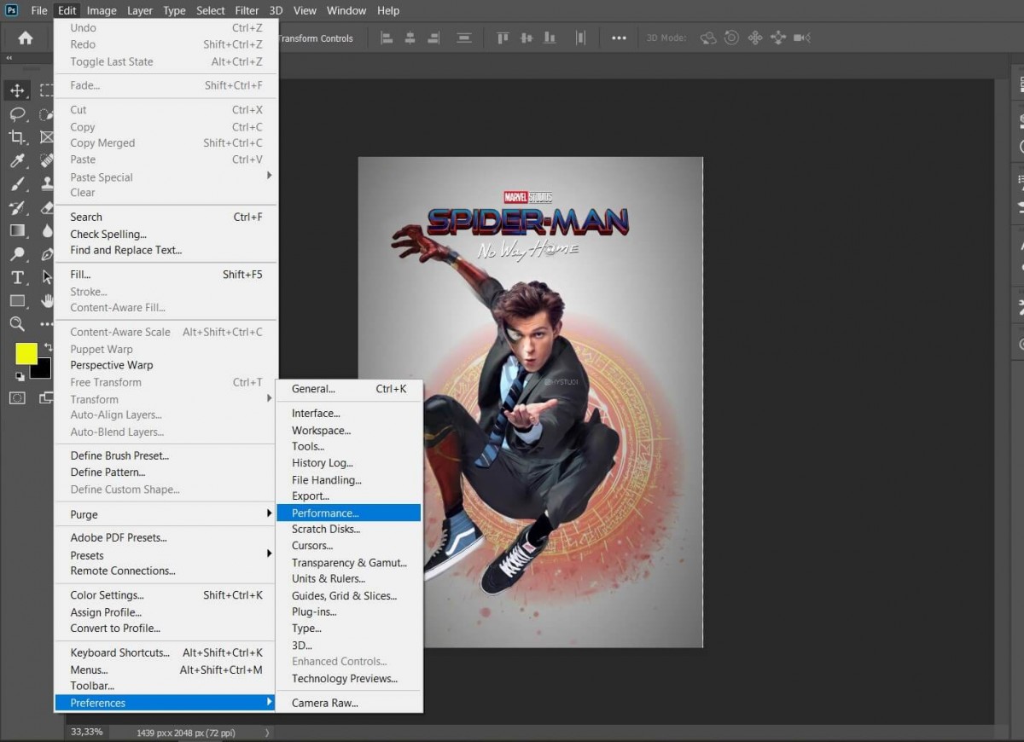Select the Crop tool
The width and height of the screenshot is (1024, 742).
(x=17, y=137)
